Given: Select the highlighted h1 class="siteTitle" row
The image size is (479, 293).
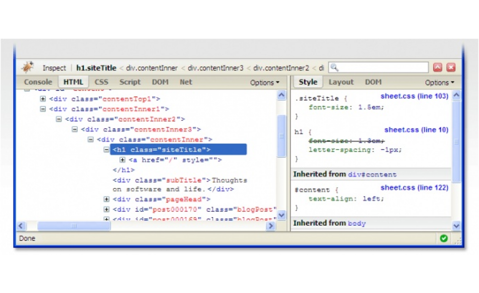Looking at the screenshot, I should 178,149.
